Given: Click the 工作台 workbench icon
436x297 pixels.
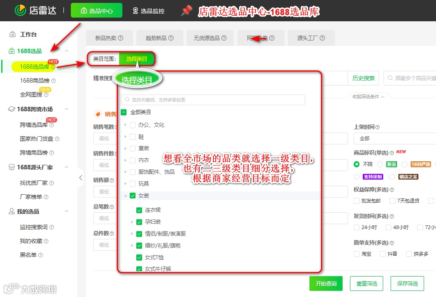Looking at the screenshot, I should [13, 34].
